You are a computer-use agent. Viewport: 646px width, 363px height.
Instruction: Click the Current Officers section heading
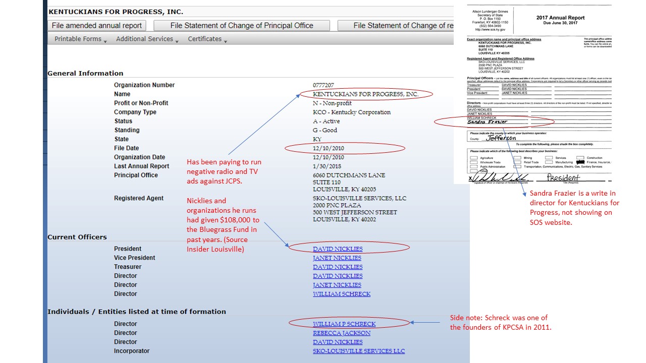click(x=77, y=237)
